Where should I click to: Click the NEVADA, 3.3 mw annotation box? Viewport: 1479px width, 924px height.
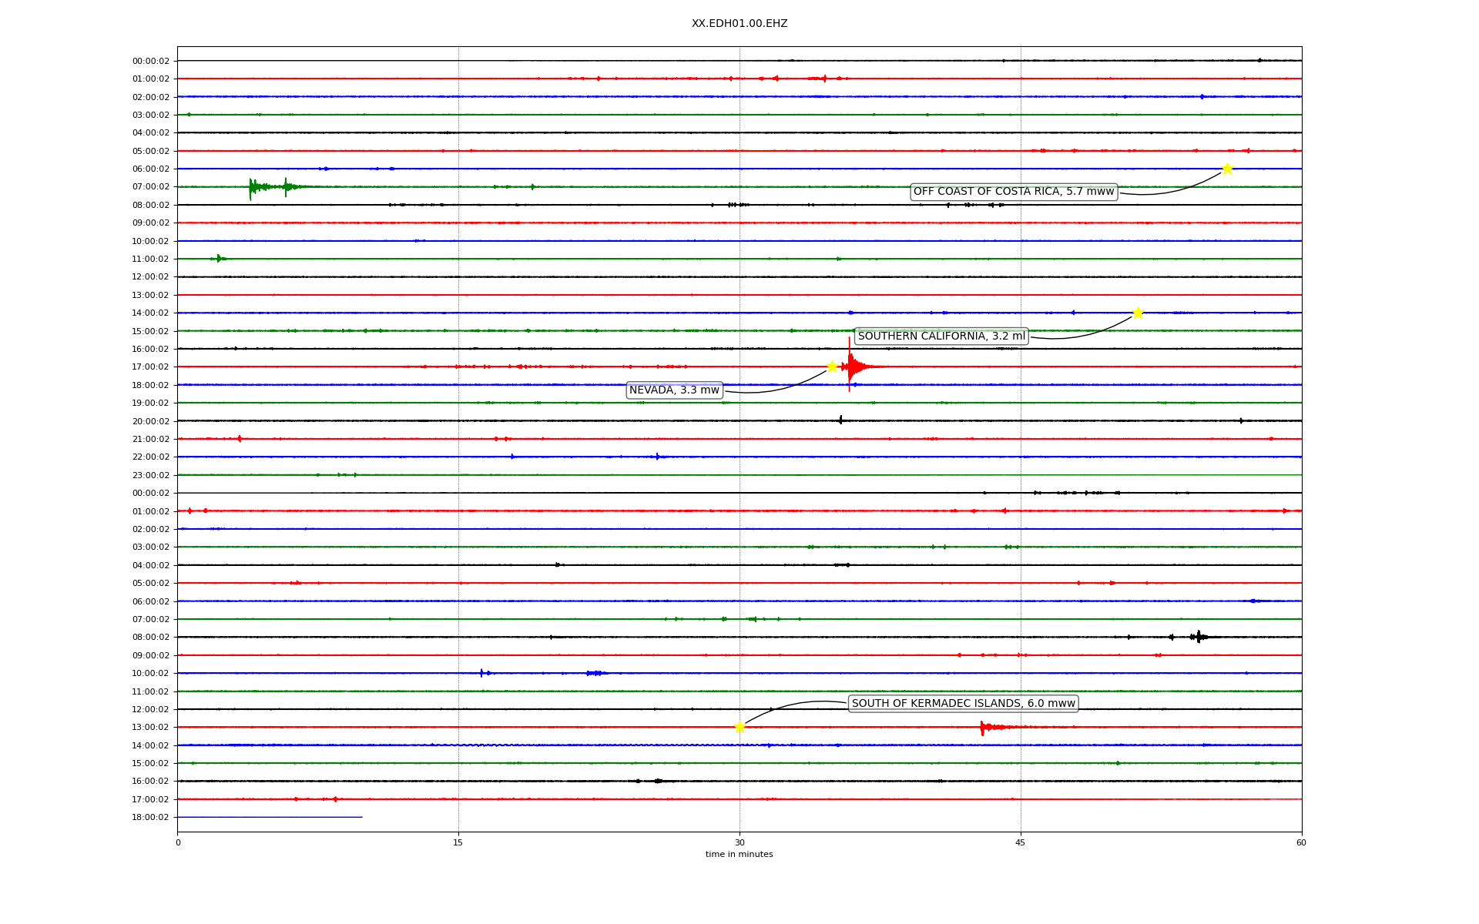coord(674,390)
